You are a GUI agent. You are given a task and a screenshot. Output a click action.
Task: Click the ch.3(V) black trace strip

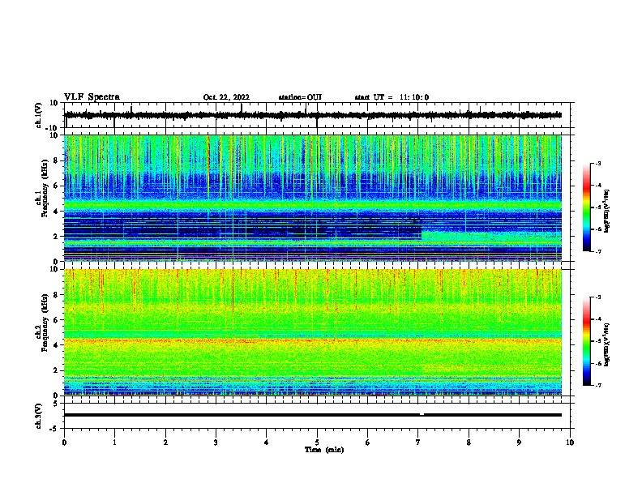(313, 415)
